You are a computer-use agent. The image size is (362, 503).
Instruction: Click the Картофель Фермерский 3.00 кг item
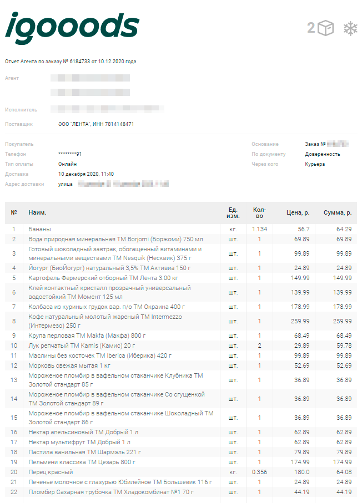tap(103, 278)
